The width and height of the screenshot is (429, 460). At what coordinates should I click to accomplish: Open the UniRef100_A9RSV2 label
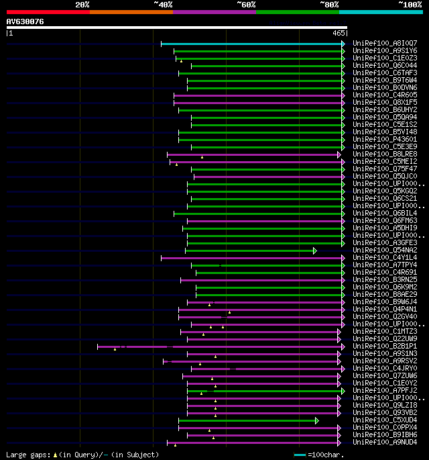[x=385, y=361]
